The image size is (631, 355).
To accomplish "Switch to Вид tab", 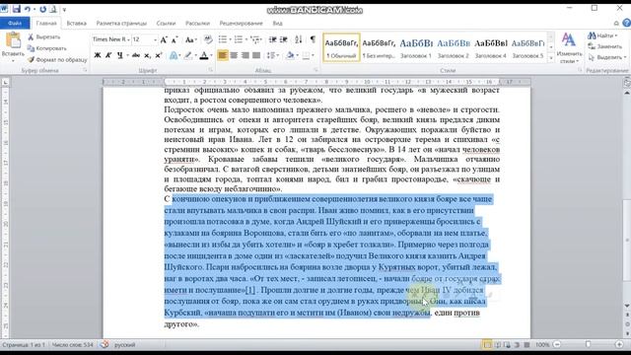I will [x=278, y=24].
